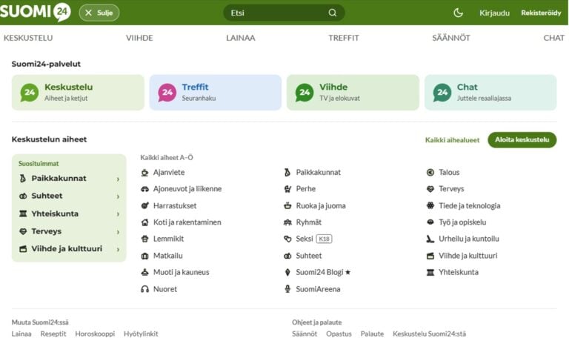
Task: Open KESKUSTELU in top navigation
Action: tap(28, 38)
